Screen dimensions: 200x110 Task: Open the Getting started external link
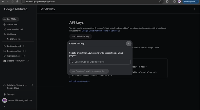[14, 46]
